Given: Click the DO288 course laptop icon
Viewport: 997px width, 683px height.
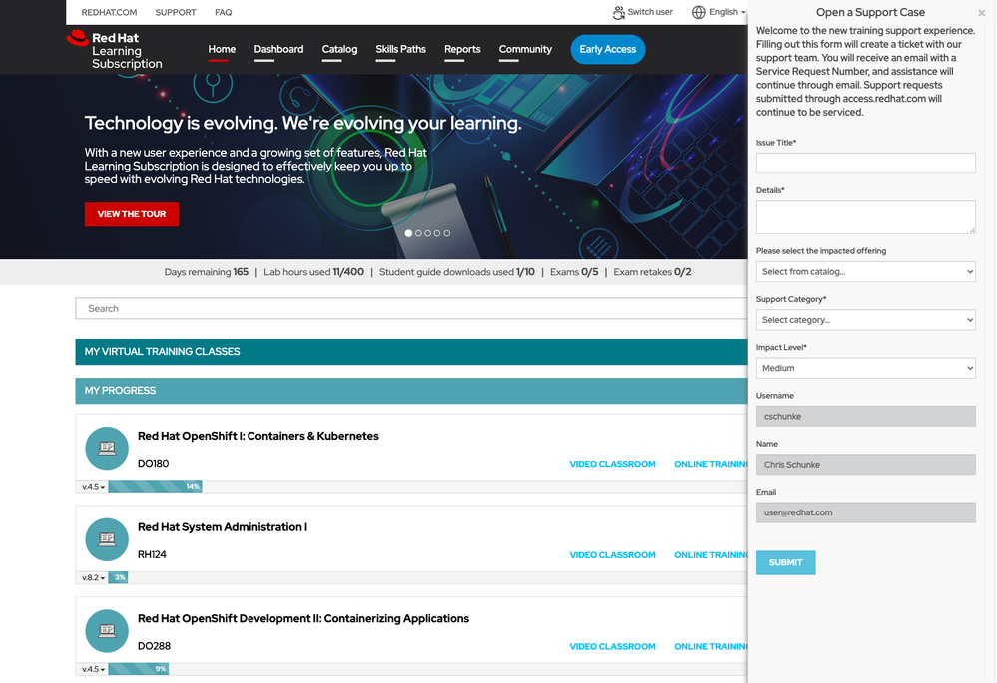Looking at the screenshot, I should (107, 631).
